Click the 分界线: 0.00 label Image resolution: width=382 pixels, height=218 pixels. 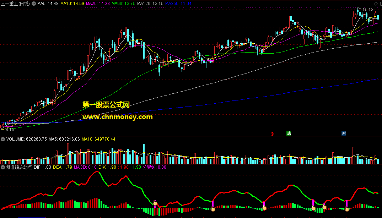[155, 167]
